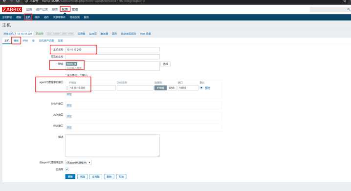Remove the selected host group tag
This screenshot has height=191, width=351.
tap(75, 64)
